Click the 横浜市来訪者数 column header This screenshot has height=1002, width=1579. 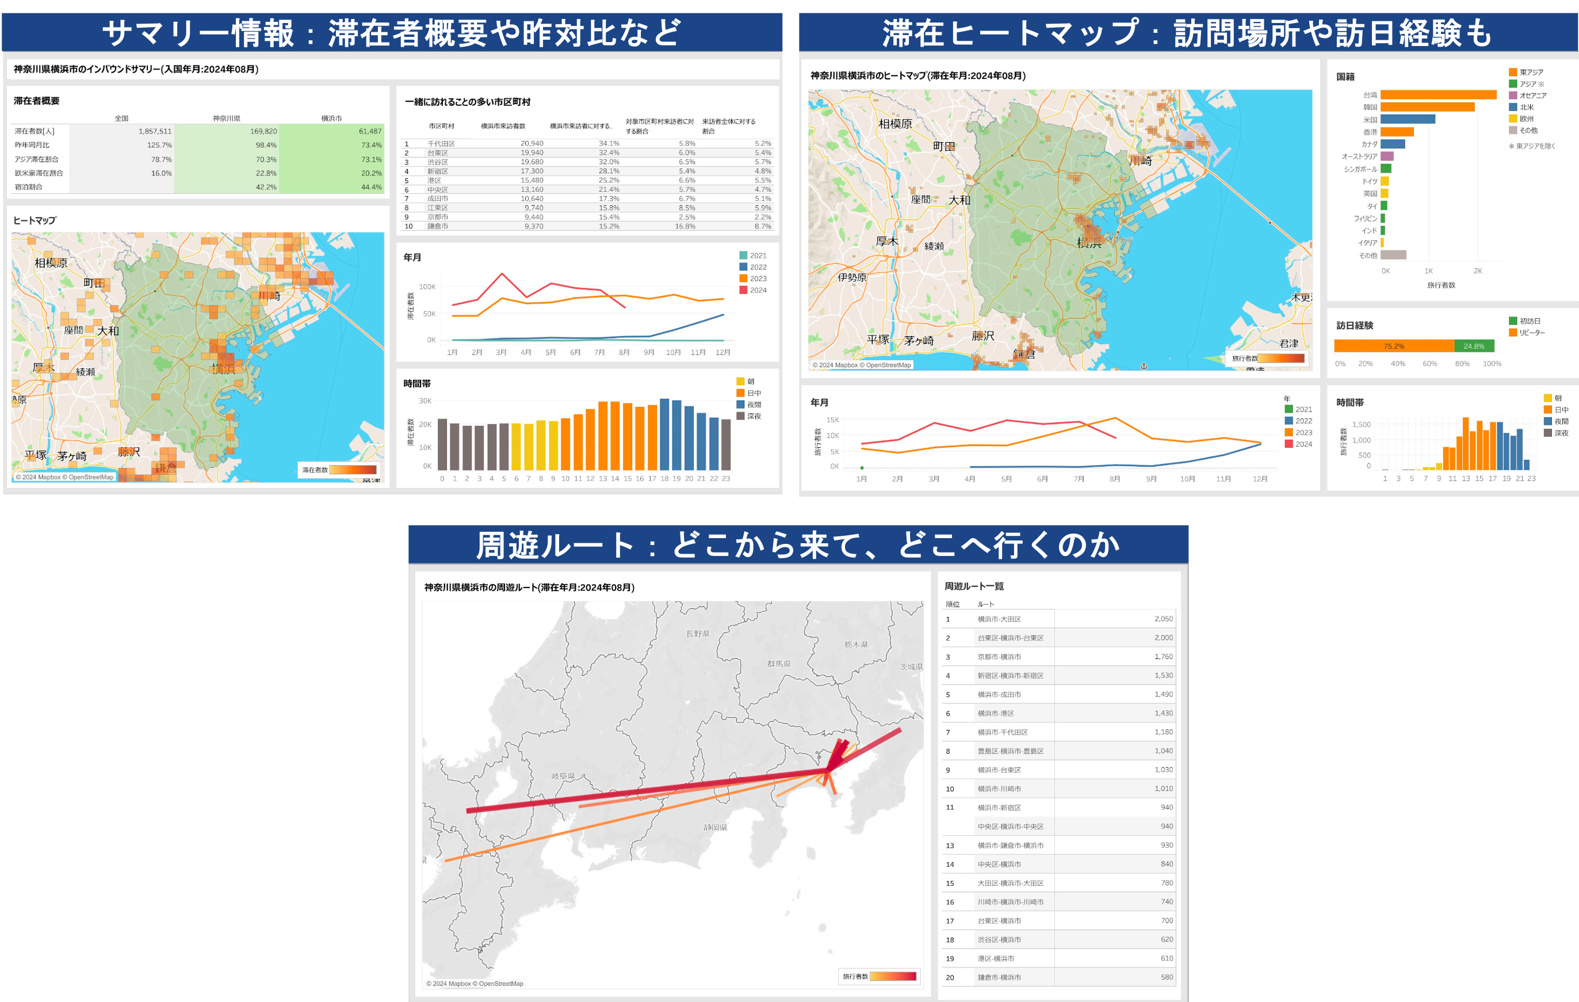coord(503,126)
